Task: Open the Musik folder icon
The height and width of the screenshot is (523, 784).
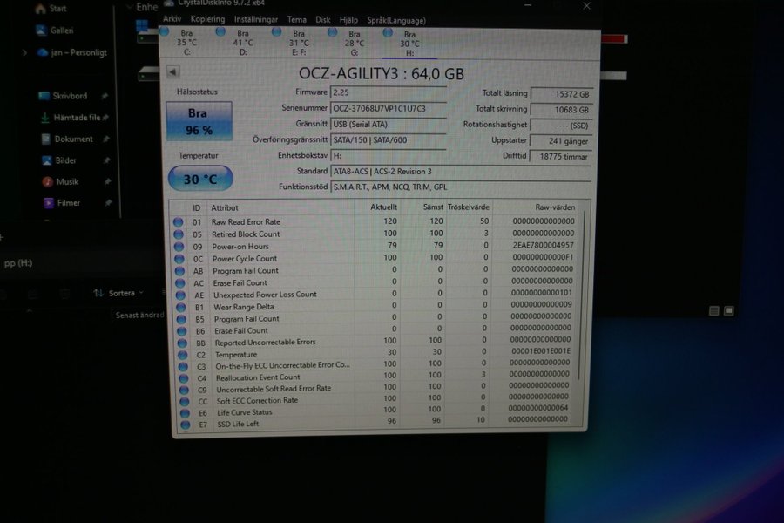Action: (48, 182)
